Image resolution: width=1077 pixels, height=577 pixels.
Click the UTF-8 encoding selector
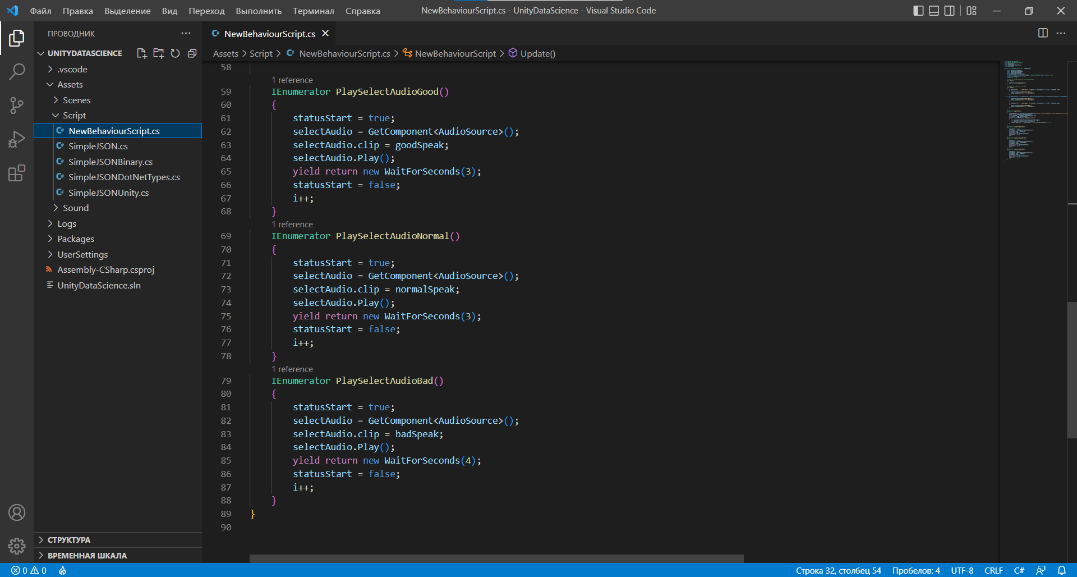coord(962,570)
